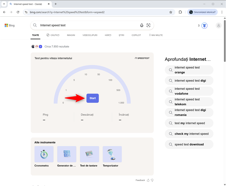Select suggestion internet speed test vodafone
226x186 pixels.
(x=189, y=91)
